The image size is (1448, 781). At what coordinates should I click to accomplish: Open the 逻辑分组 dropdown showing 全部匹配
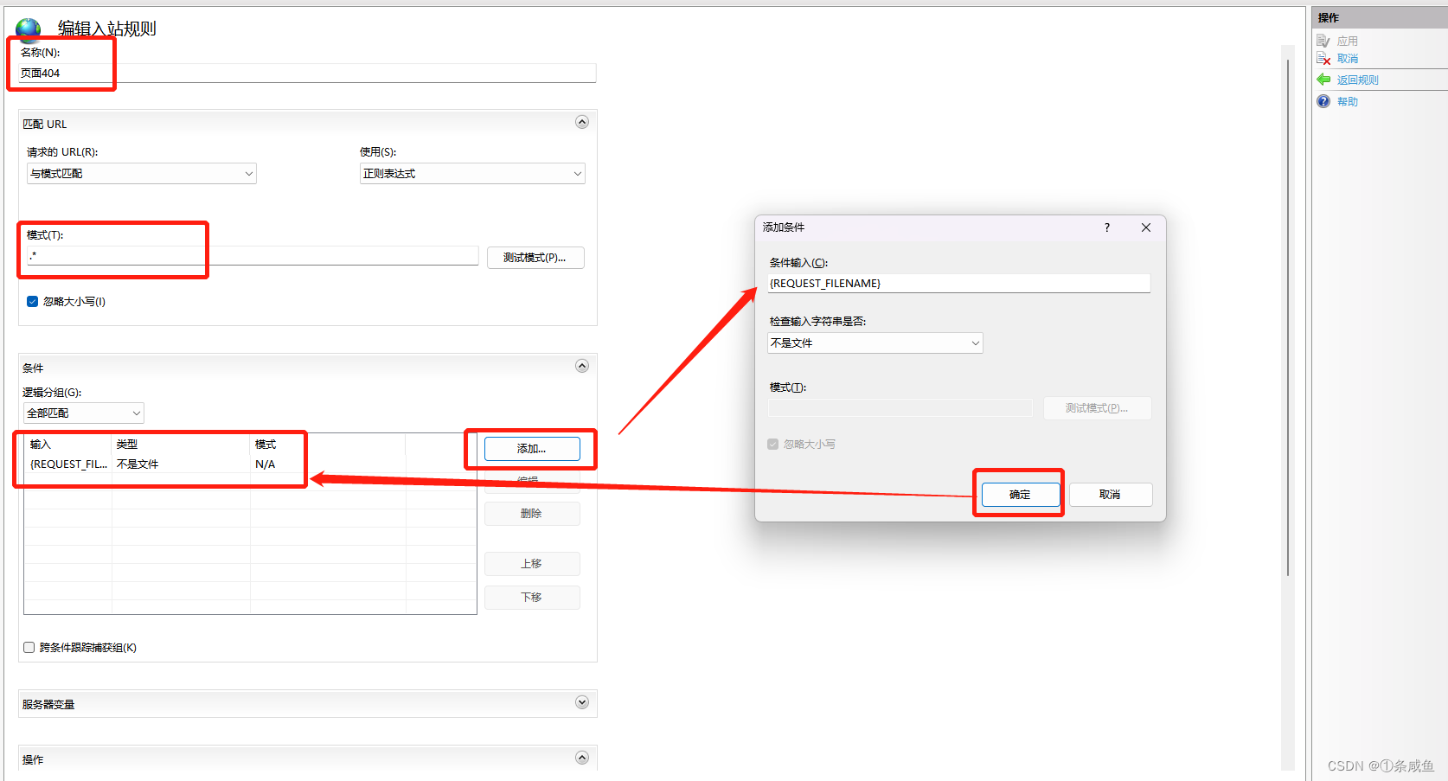[x=84, y=413]
